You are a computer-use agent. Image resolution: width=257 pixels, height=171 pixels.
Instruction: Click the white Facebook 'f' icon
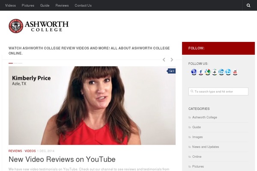coord(201,72)
